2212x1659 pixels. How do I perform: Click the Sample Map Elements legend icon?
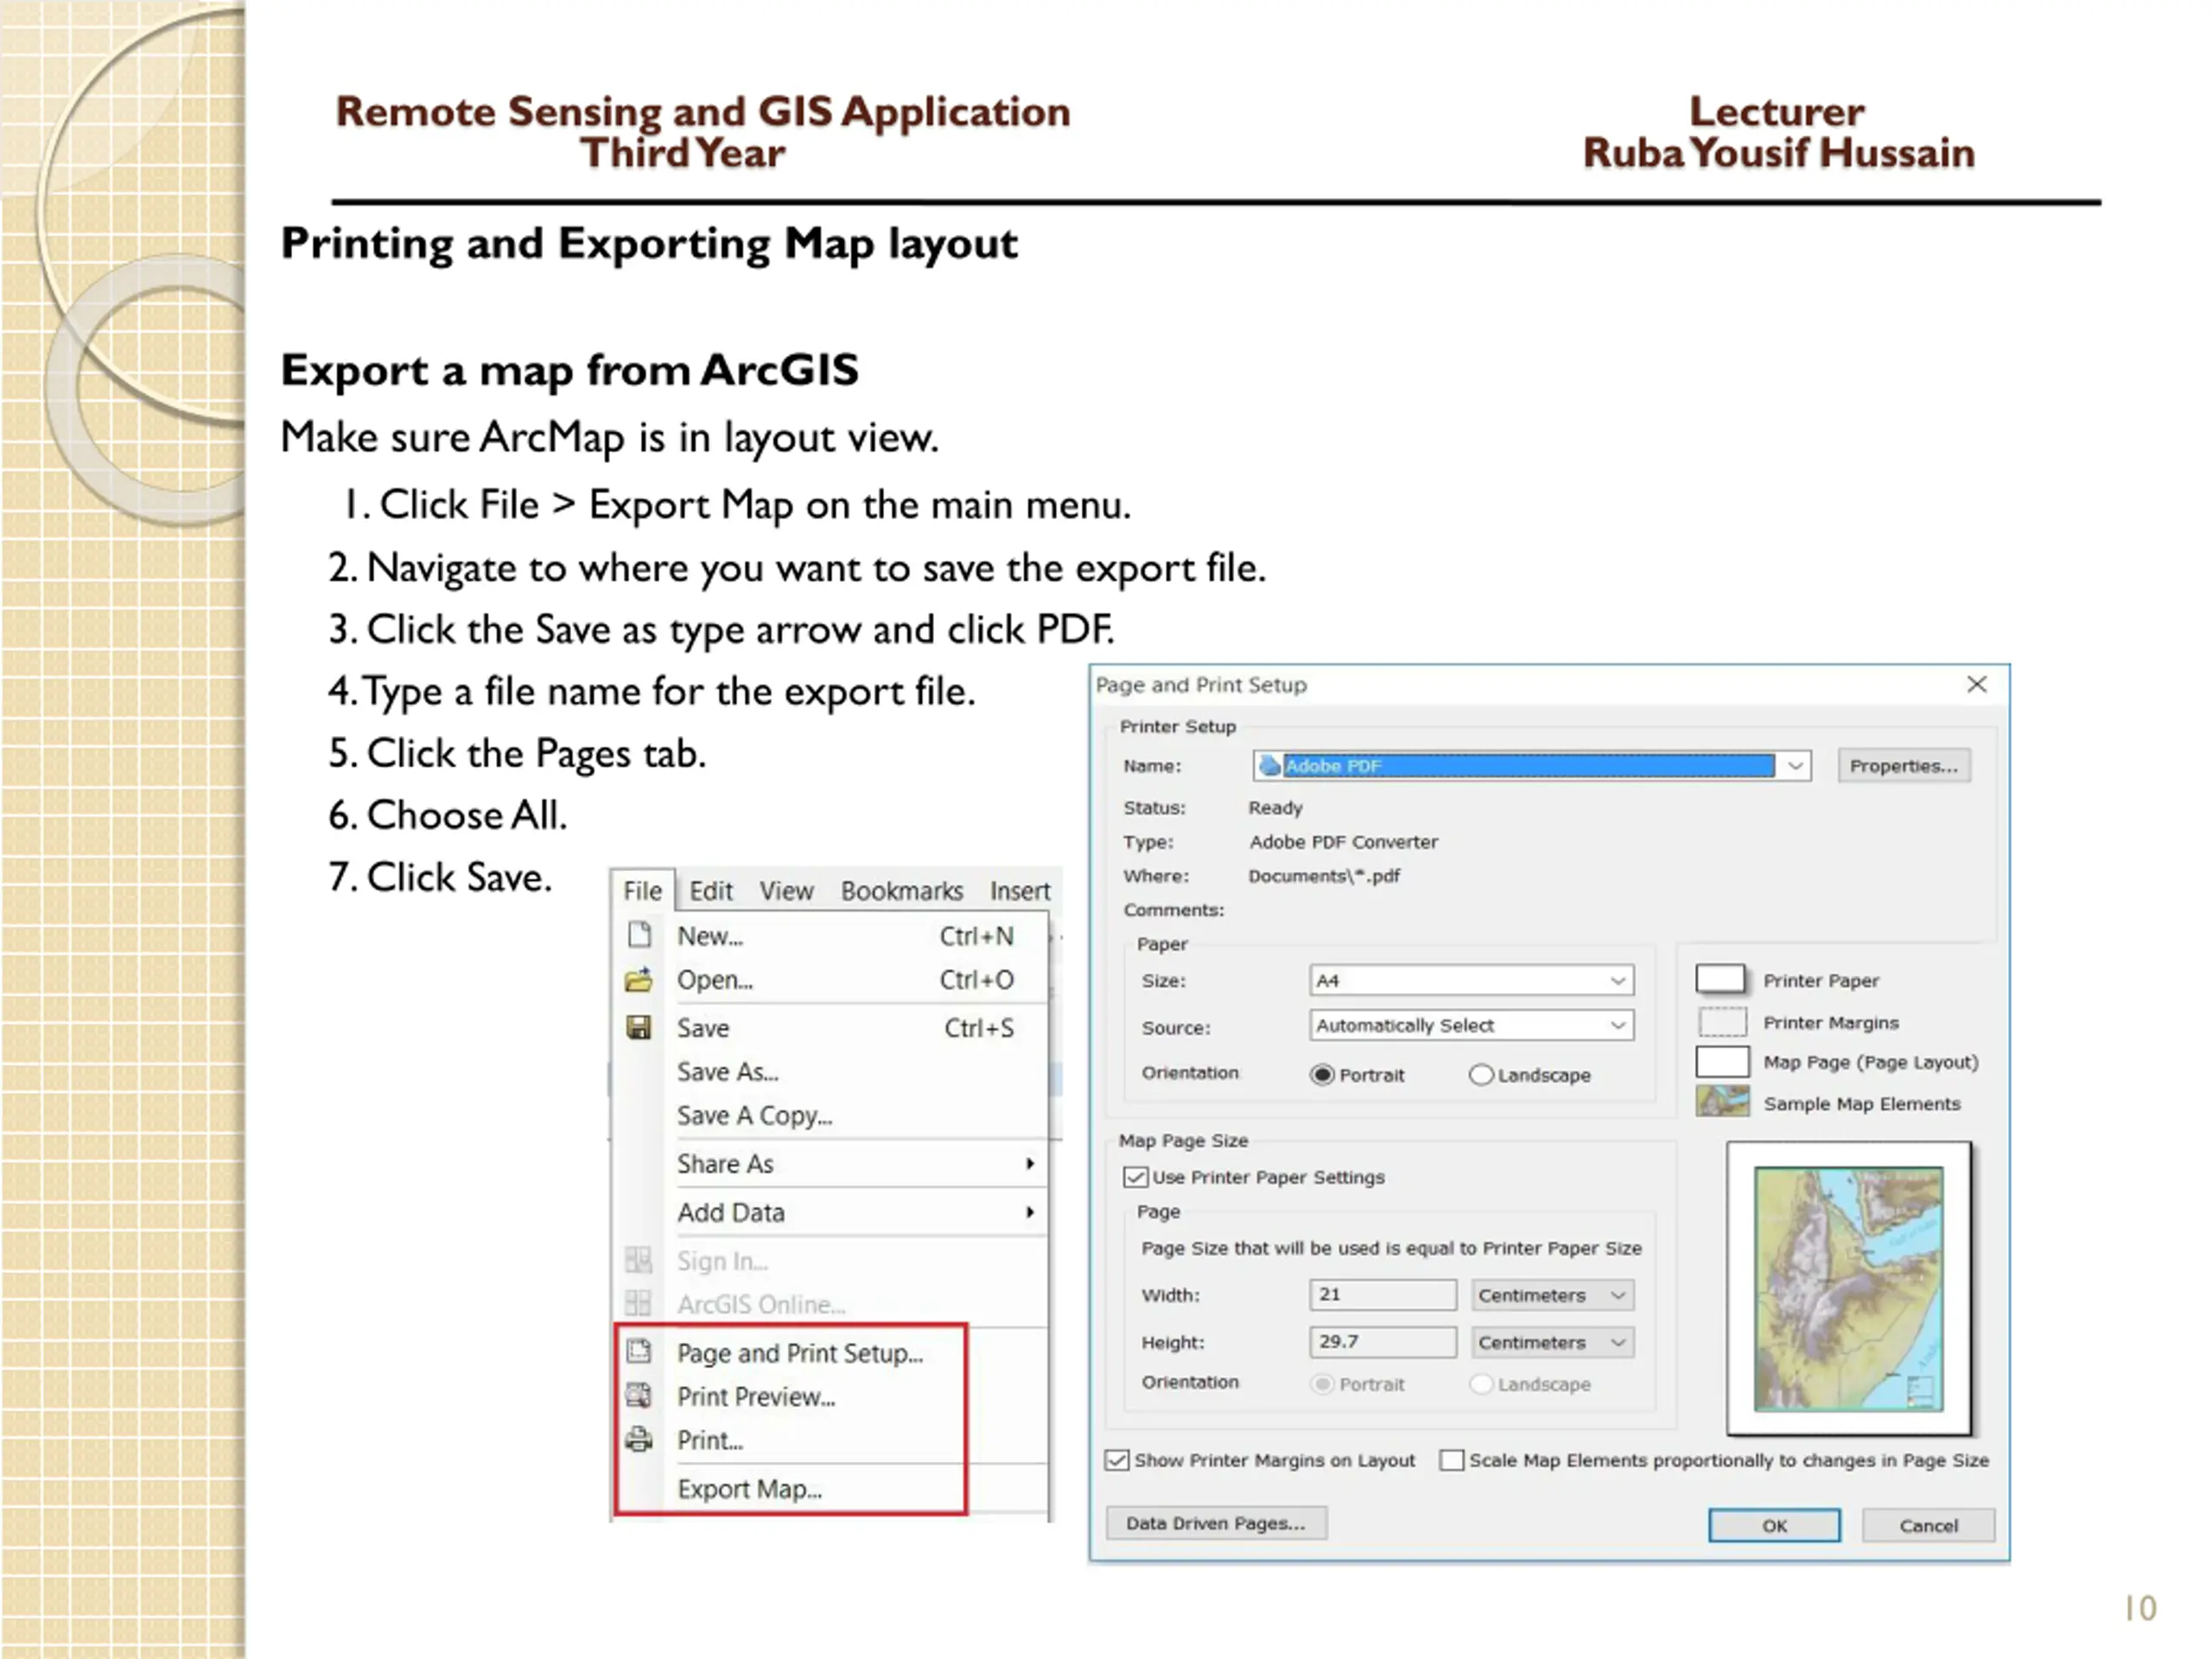tap(1722, 1102)
